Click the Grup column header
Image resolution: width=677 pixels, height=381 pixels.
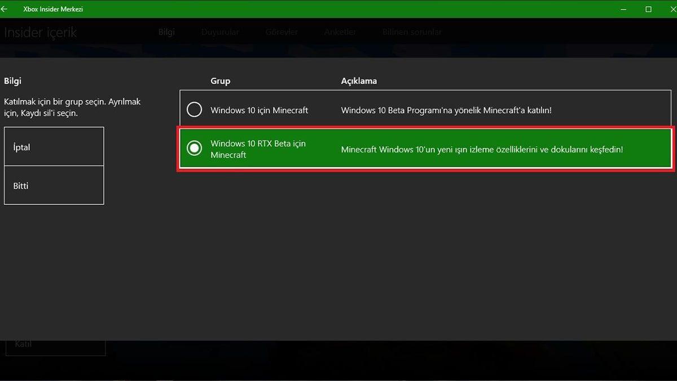220,81
